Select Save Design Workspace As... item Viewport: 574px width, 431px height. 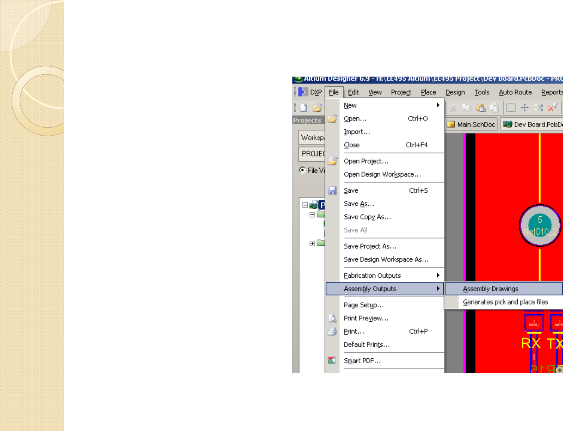pos(385,259)
